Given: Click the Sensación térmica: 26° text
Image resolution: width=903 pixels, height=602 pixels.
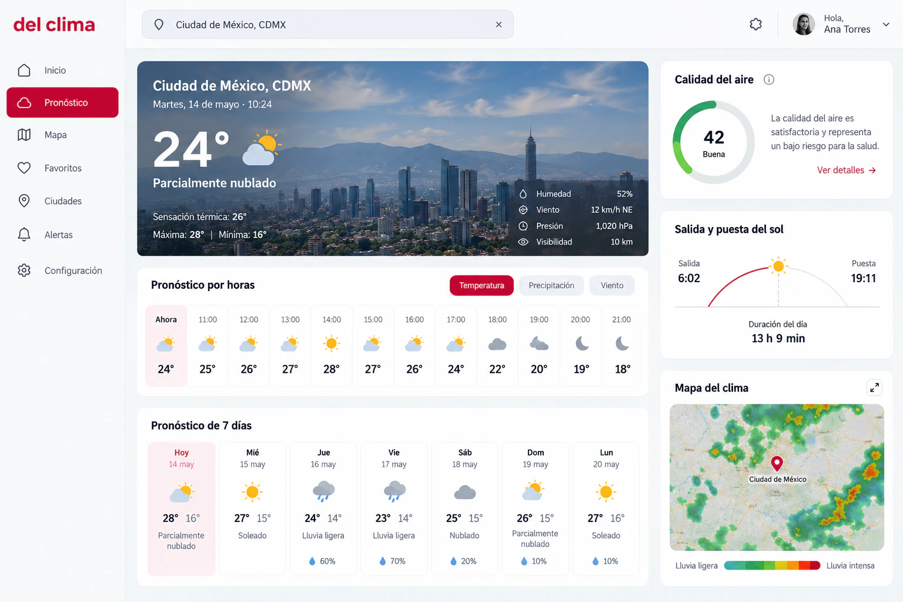Looking at the screenshot, I should coord(200,217).
